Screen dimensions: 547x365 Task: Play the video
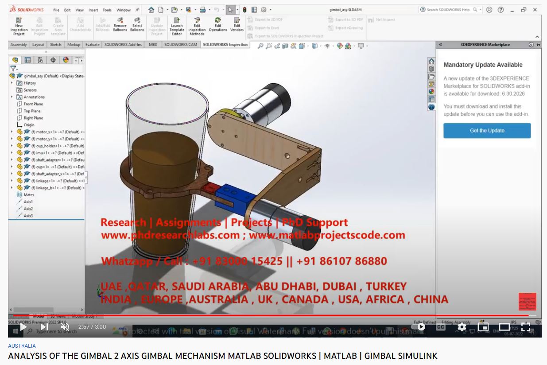(x=23, y=327)
